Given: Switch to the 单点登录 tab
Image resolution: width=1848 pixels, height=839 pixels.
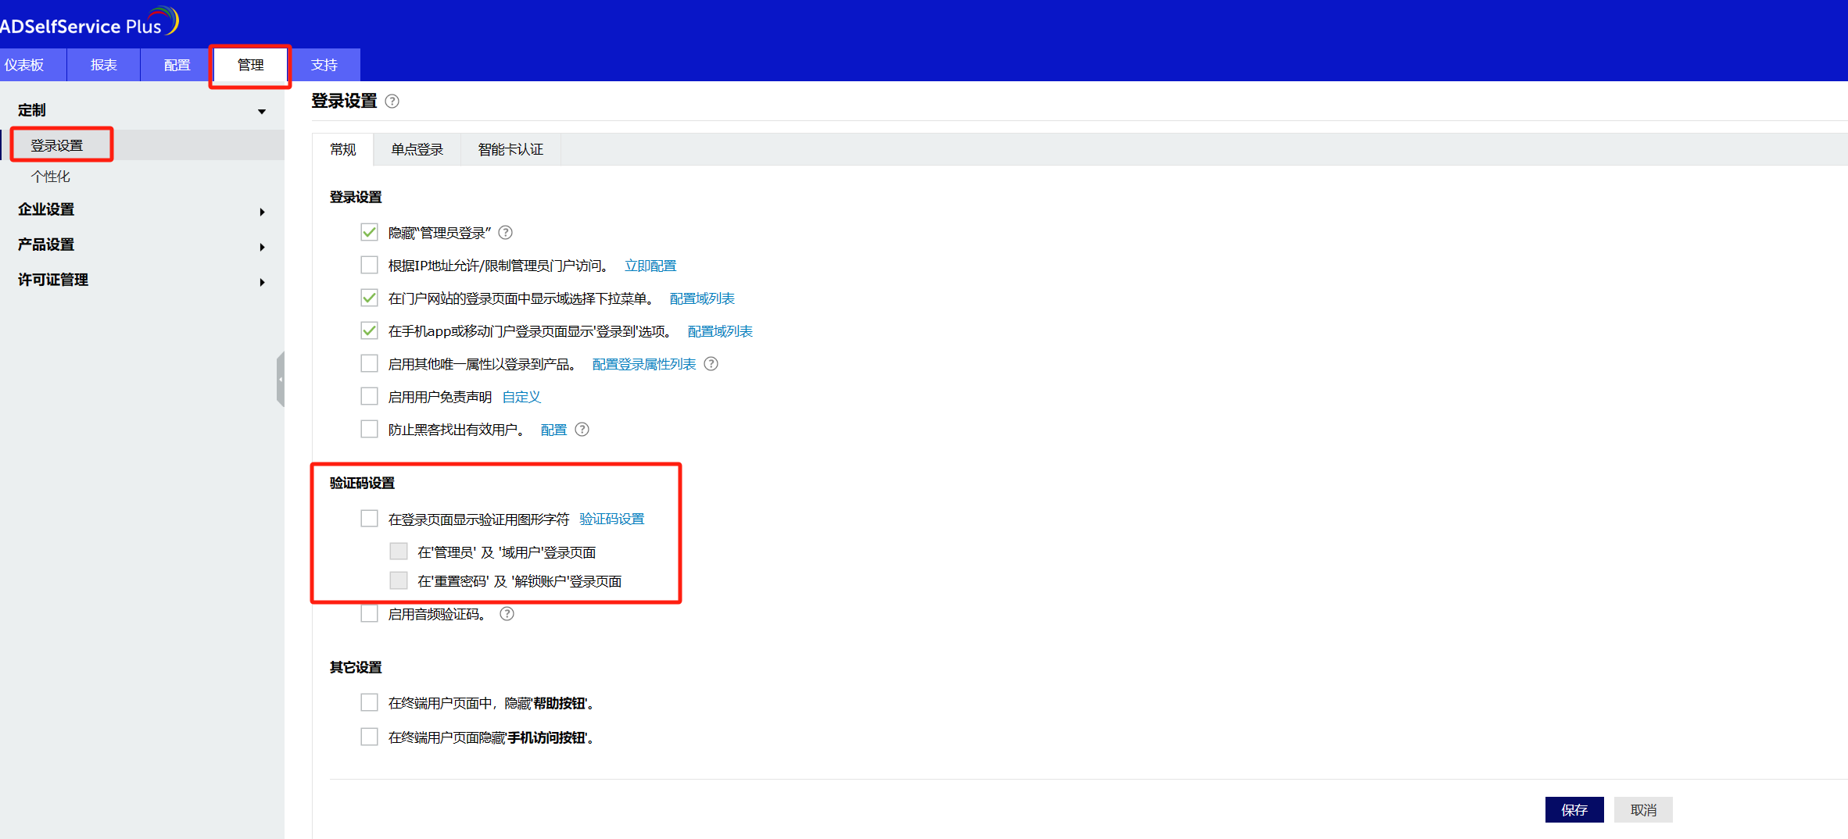Looking at the screenshot, I should pos(417,149).
